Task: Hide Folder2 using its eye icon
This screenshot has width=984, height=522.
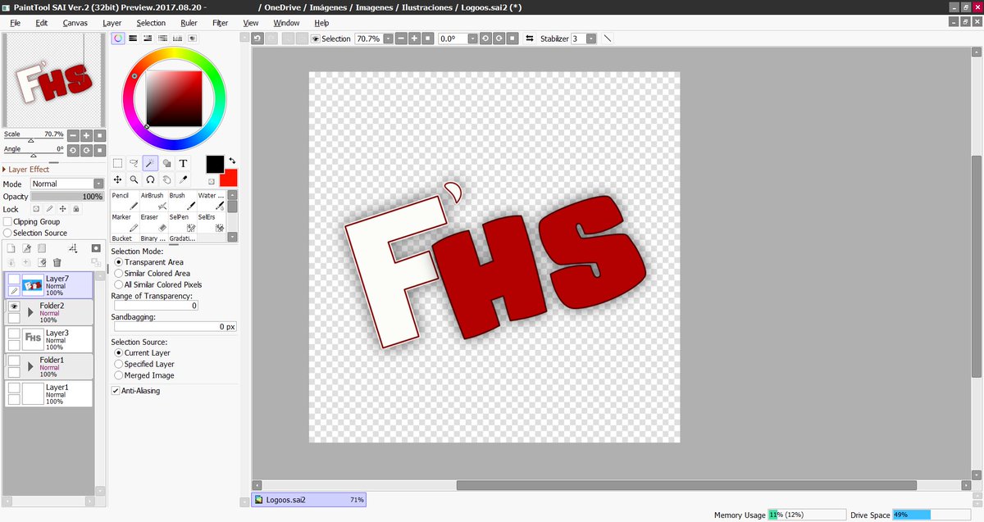Action: (14, 306)
